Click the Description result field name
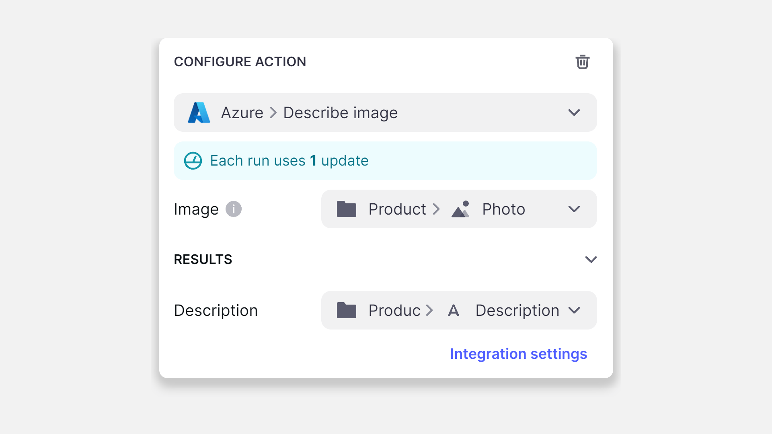The height and width of the screenshot is (434, 772). 517,310
